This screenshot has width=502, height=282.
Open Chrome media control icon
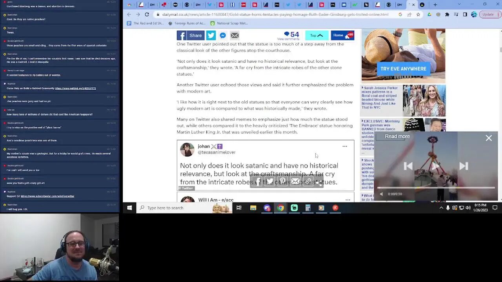click(456, 14)
